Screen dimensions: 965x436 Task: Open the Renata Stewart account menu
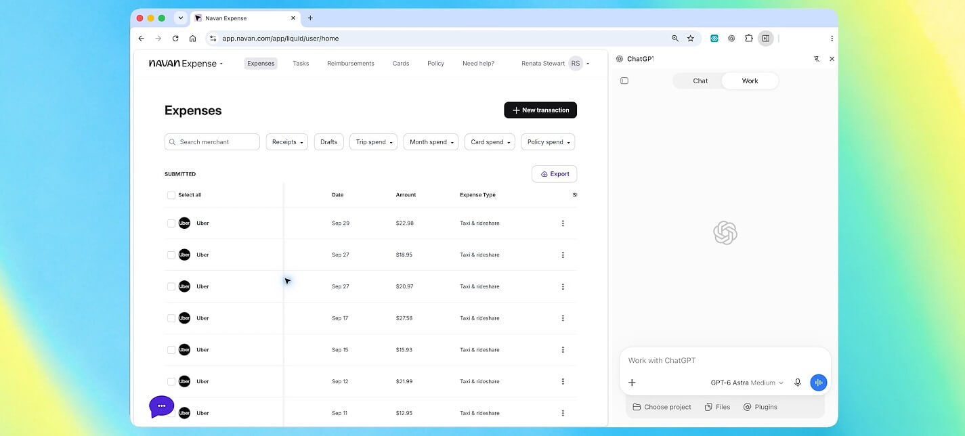pos(555,64)
